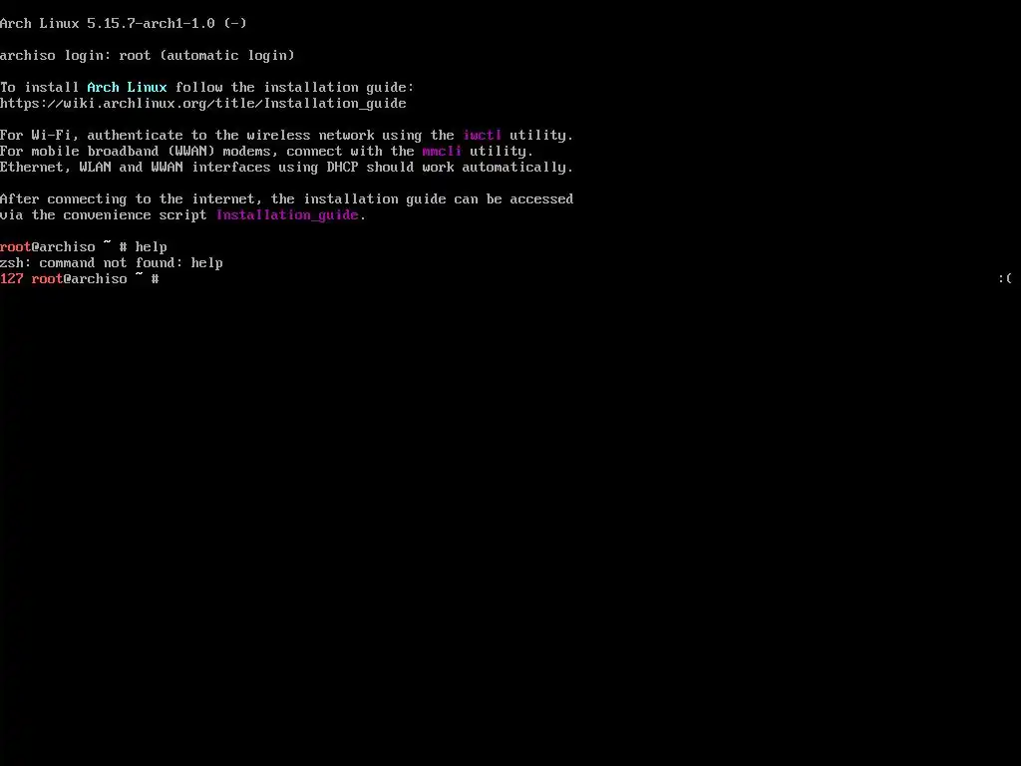Click the typed help command text

[x=152, y=247]
